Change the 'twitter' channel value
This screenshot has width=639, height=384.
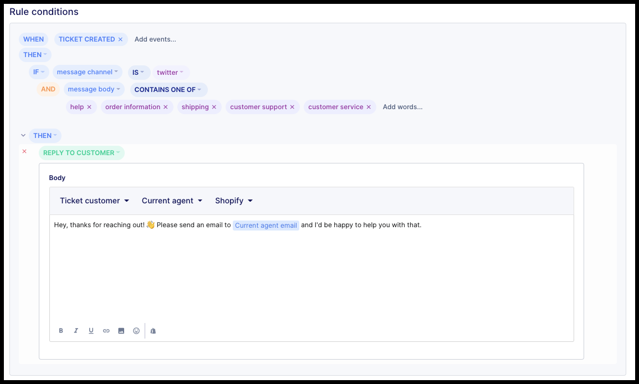171,73
